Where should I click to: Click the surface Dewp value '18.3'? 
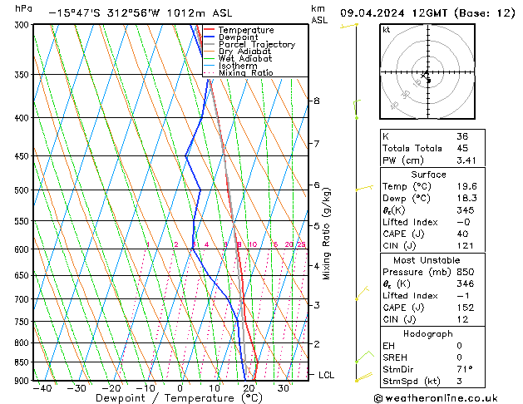point(466,199)
